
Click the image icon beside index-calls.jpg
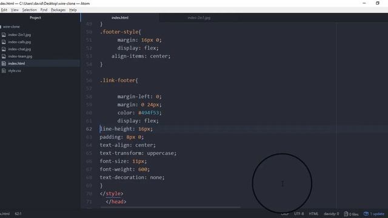click(x=4, y=42)
